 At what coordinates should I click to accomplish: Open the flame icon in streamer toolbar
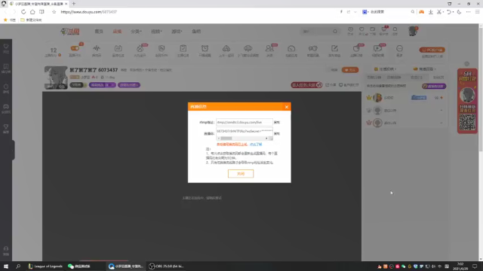(x=140, y=48)
